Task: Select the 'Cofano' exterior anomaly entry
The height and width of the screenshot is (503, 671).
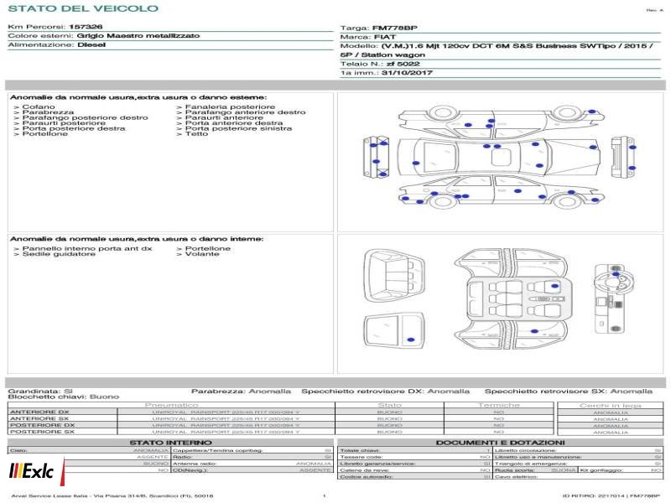Action: coord(39,107)
